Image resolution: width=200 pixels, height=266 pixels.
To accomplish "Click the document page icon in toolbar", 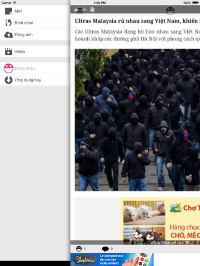I will (x=92, y=9).
